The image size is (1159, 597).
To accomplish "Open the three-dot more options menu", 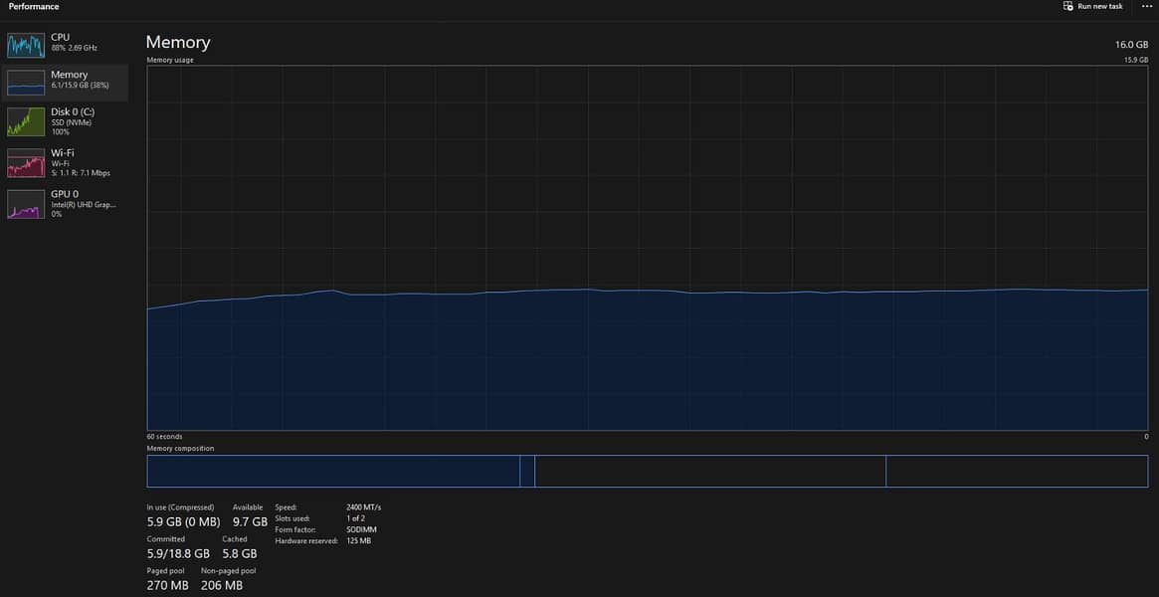I will tap(1146, 7).
